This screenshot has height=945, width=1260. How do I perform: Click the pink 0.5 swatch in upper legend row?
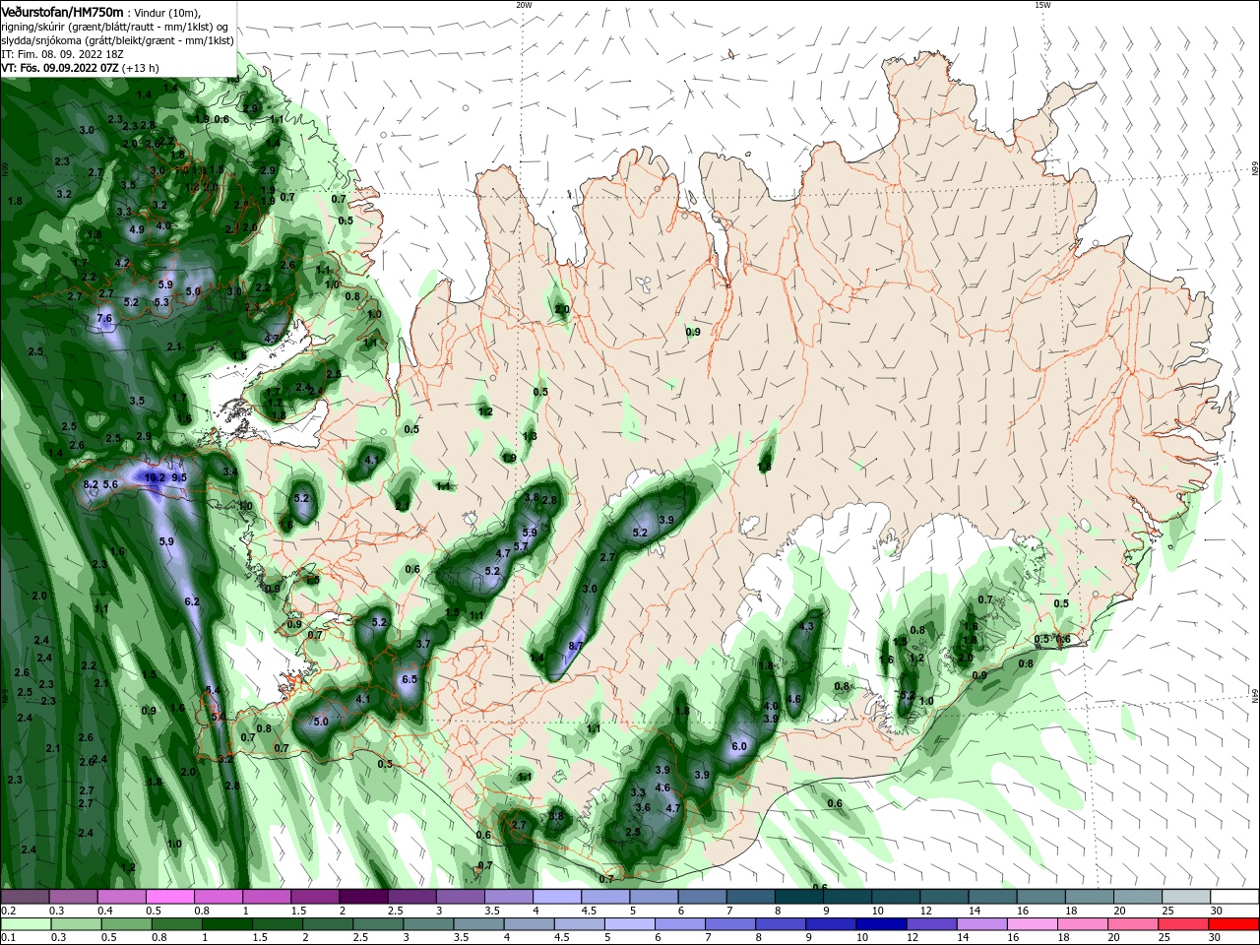click(x=169, y=897)
